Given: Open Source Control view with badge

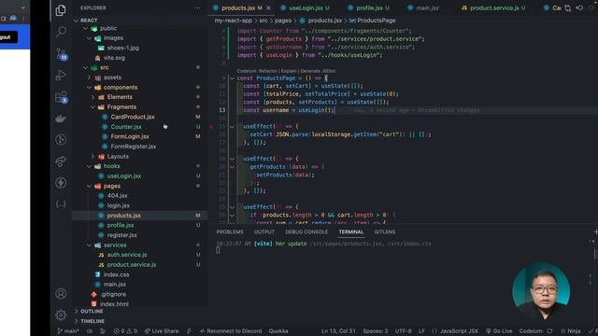Looking at the screenshot, I should tap(61, 54).
